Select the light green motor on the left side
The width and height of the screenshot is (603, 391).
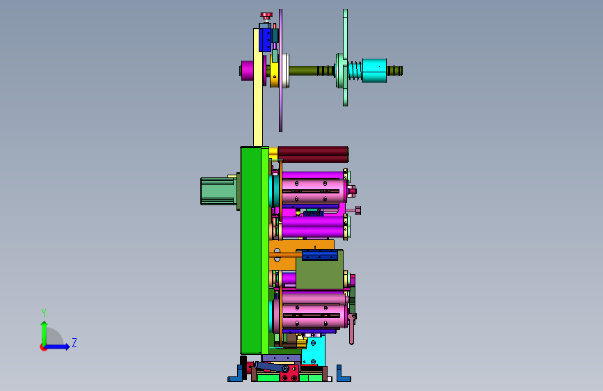click(x=218, y=191)
